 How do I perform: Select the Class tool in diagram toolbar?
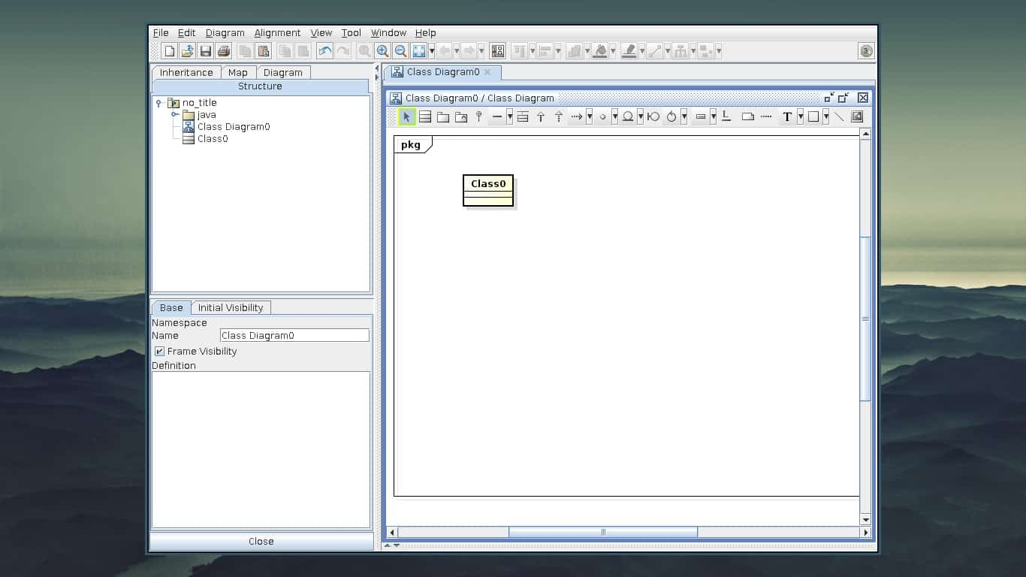pos(425,116)
